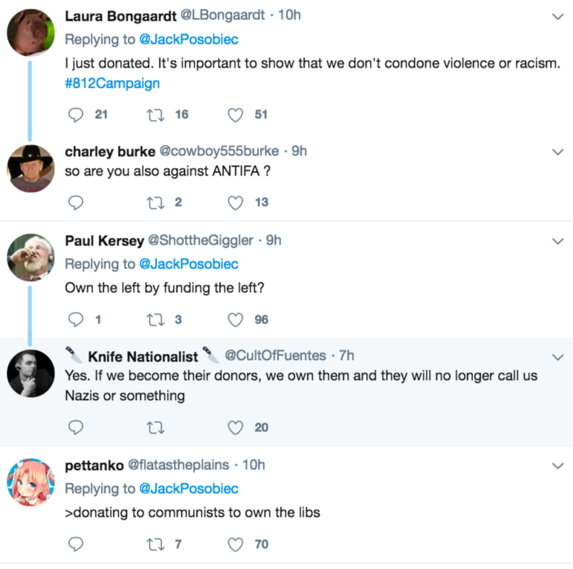The height and width of the screenshot is (569, 573).
Task: Like Paul Kersey's tweet
Action: (x=236, y=320)
